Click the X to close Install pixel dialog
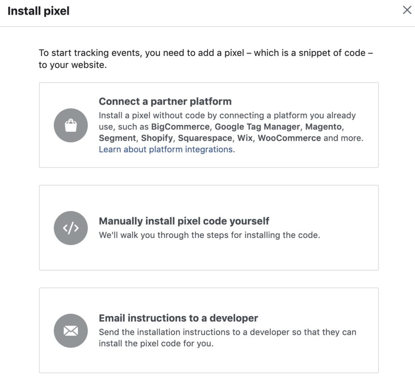 click(407, 10)
